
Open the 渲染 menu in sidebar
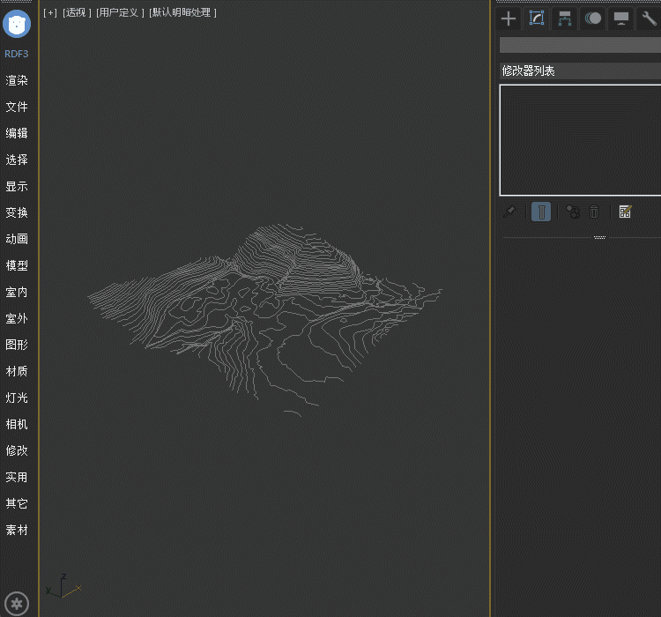coord(17,80)
